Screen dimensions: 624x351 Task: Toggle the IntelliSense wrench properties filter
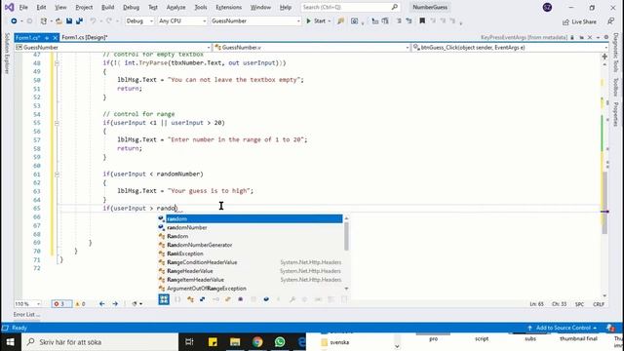(292, 299)
